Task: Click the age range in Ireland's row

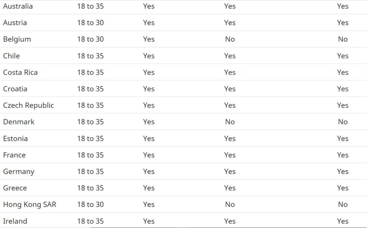Action: [90, 221]
